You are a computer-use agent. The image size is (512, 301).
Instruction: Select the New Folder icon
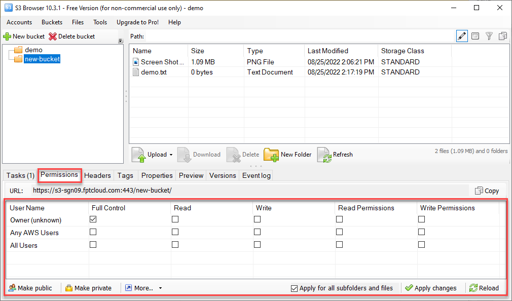(x=270, y=155)
